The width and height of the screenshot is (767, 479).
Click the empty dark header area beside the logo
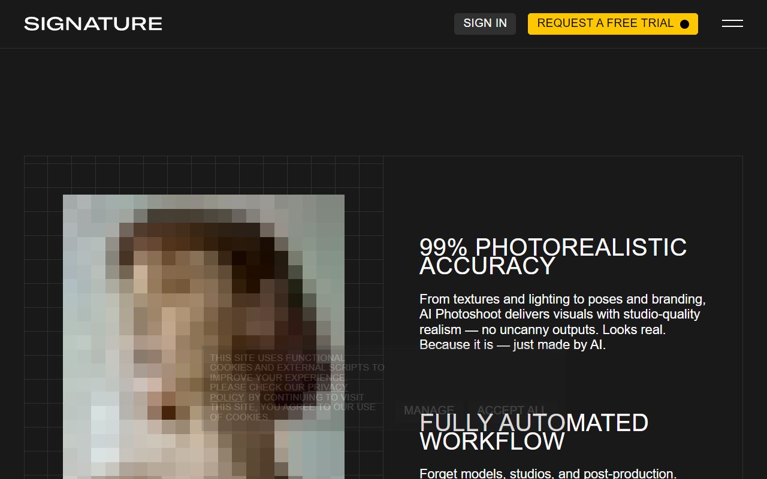(300, 23)
